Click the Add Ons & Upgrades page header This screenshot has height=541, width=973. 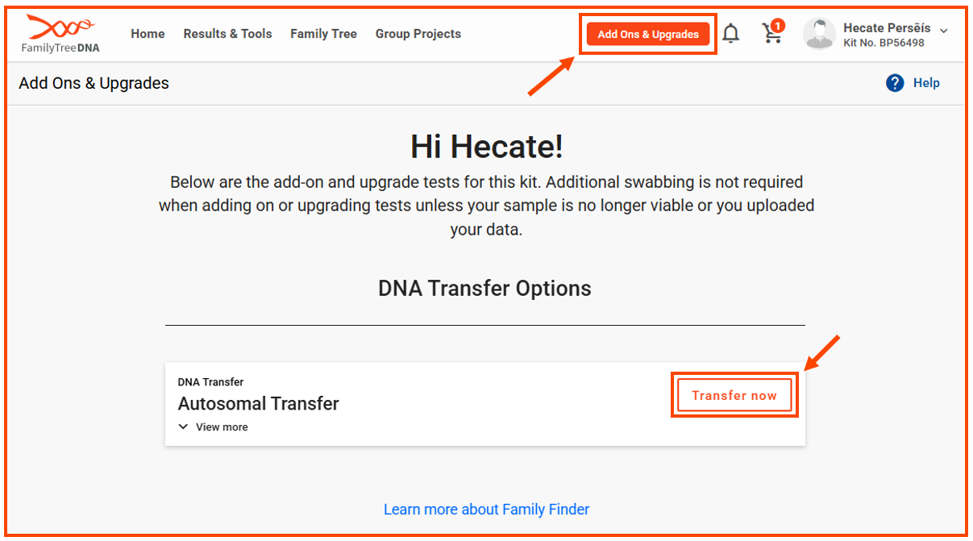pyautogui.click(x=93, y=82)
